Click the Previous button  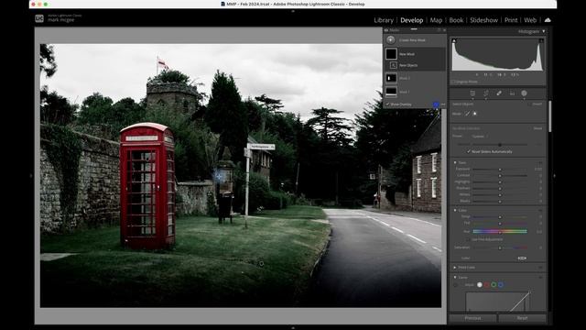tap(472, 318)
